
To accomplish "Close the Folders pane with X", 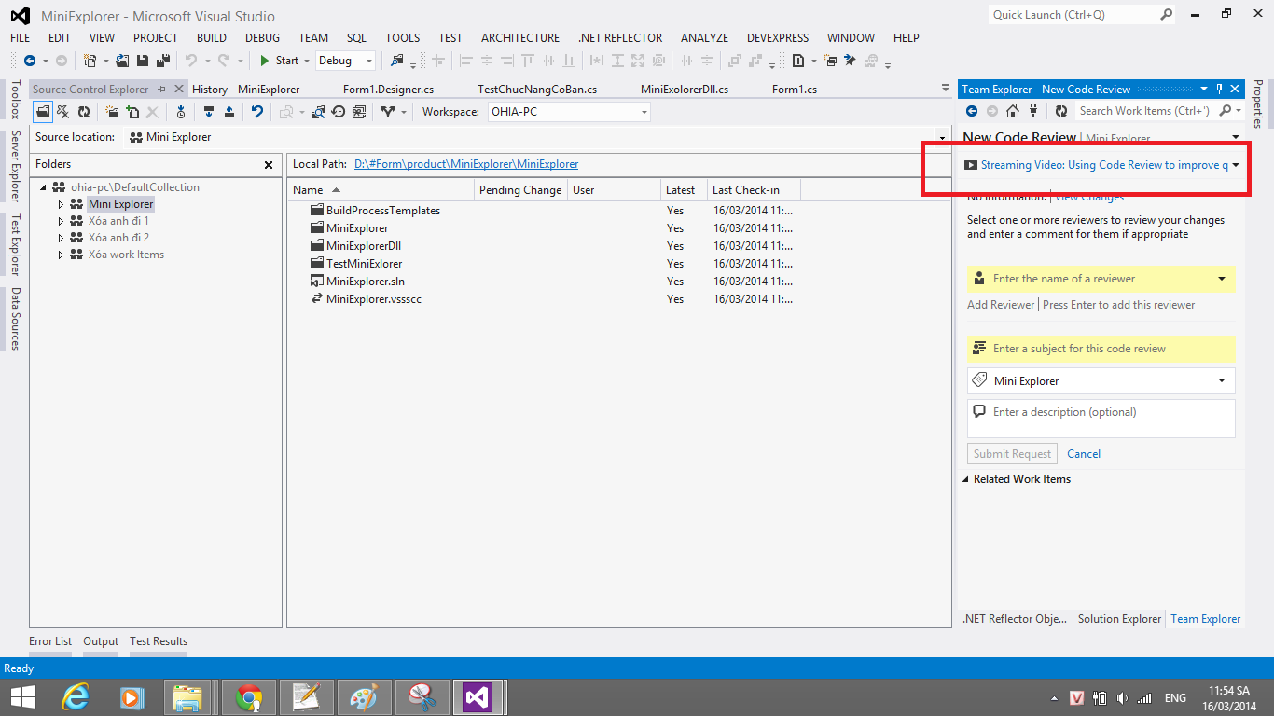I will pos(269,165).
